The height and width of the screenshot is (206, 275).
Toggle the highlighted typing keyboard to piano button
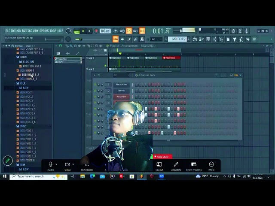coord(116,39)
